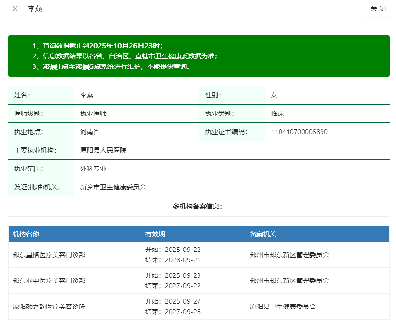Click the green query notice banner

point(199,56)
